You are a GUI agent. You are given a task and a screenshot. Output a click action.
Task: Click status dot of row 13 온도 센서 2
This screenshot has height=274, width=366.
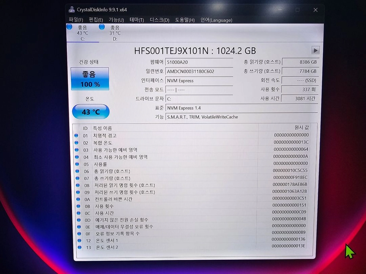(x=80, y=247)
